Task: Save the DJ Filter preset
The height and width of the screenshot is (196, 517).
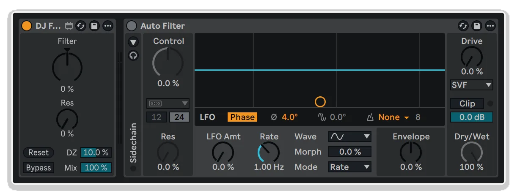Action: click(94, 26)
